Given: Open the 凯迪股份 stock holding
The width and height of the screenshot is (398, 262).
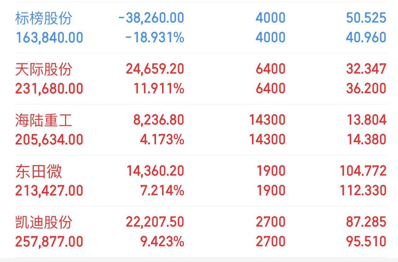Looking at the screenshot, I should point(44,222).
